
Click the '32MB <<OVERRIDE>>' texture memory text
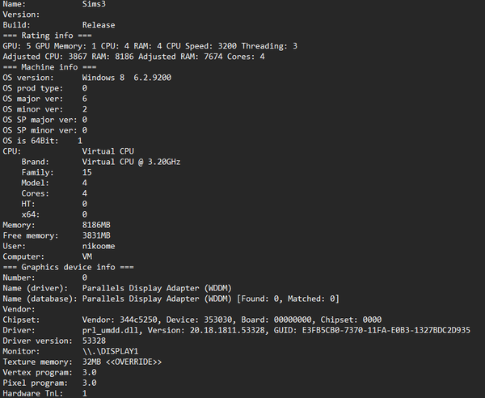click(x=122, y=362)
